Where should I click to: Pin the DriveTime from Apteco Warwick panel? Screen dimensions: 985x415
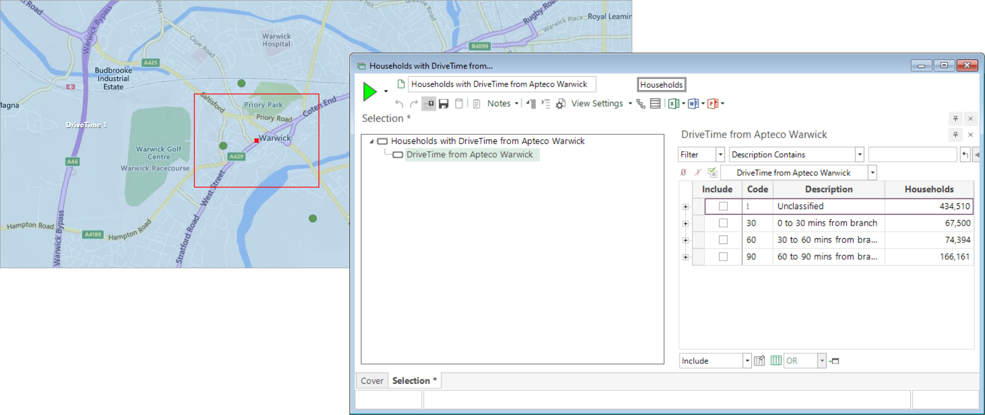[x=955, y=134]
